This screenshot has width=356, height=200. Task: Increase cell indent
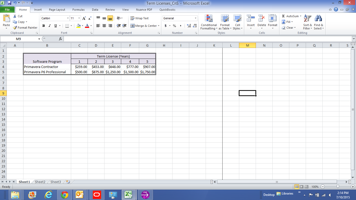tap(125, 26)
